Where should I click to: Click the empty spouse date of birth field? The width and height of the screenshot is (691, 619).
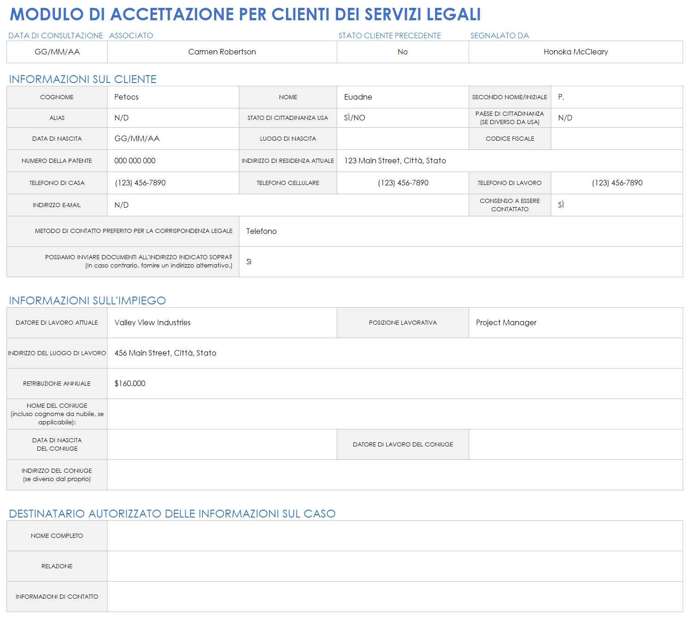pyautogui.click(x=222, y=444)
